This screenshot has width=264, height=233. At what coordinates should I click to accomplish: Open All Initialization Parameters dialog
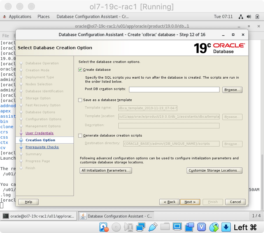click(x=106, y=170)
